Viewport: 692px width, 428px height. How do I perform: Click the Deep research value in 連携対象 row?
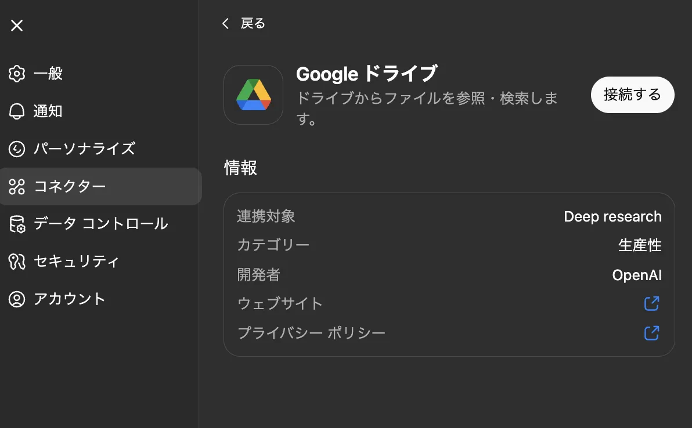613,216
